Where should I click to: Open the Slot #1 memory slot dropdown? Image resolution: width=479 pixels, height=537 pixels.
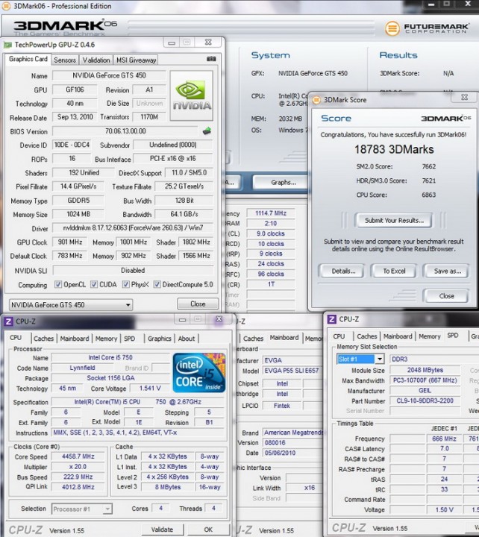pyautogui.click(x=360, y=359)
